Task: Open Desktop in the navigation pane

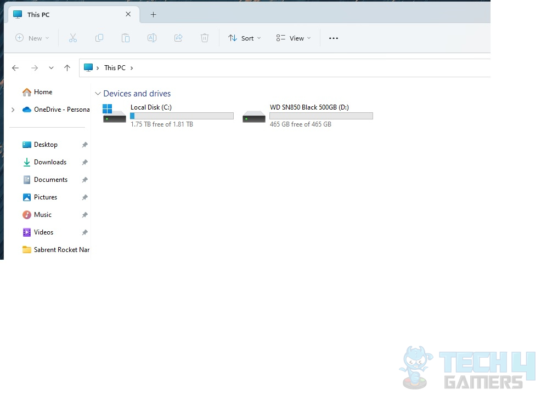Action: pyautogui.click(x=46, y=145)
